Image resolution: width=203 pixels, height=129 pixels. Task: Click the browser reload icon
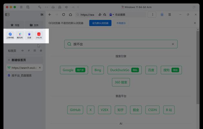(x=64, y=15)
